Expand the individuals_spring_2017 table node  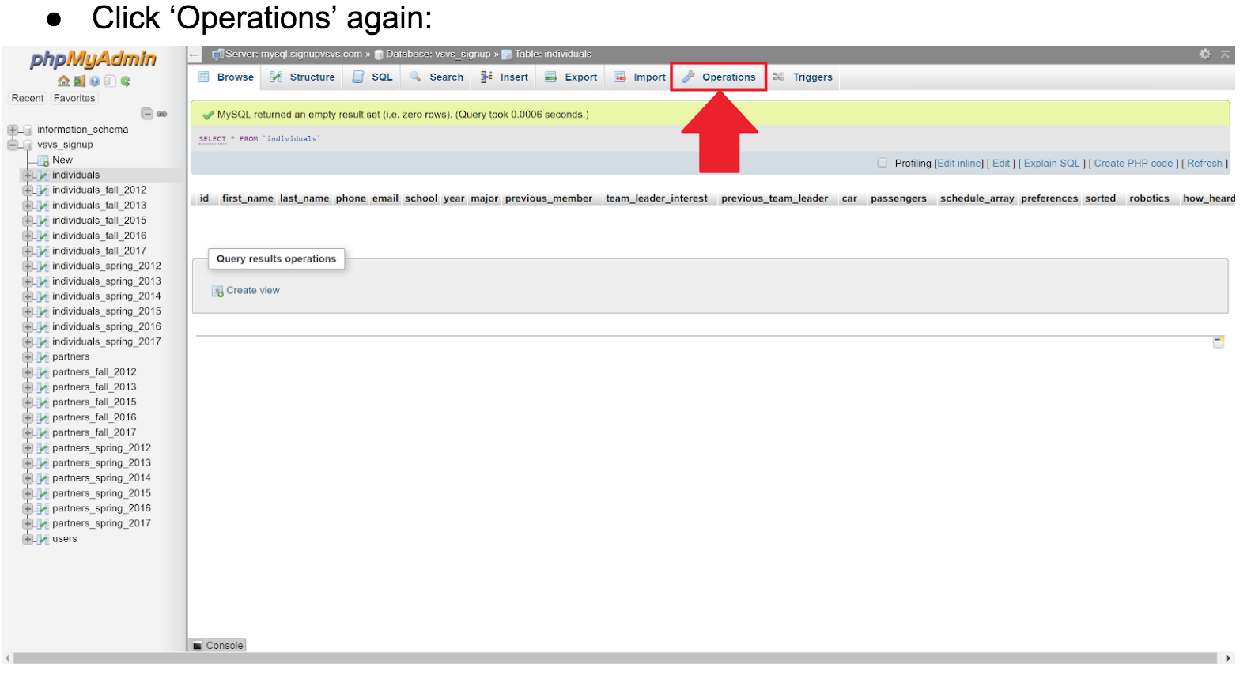pyautogui.click(x=28, y=342)
